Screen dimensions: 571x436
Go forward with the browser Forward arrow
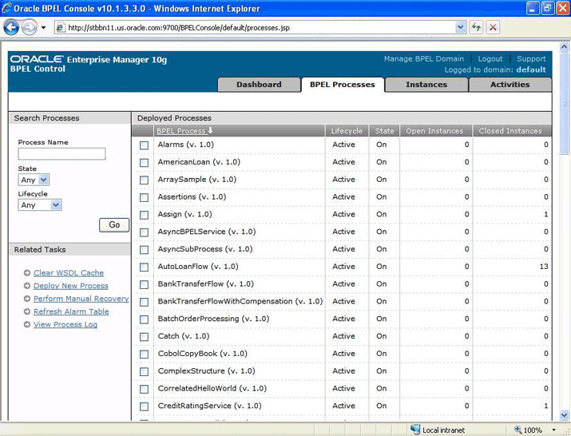[30, 28]
